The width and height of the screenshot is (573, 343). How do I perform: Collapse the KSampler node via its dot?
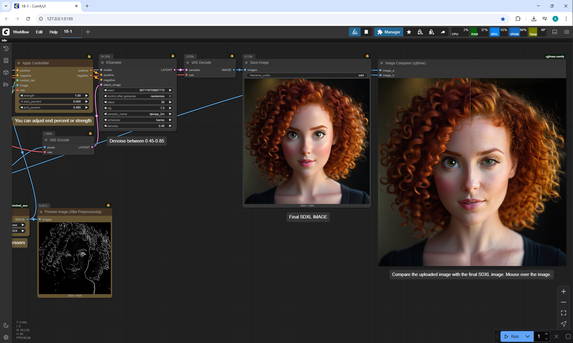coord(103,63)
